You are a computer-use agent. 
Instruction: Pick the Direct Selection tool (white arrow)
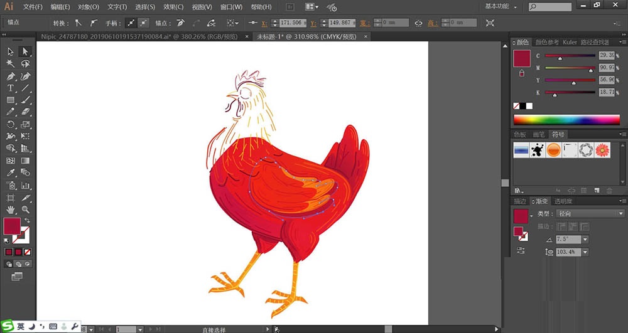[26, 51]
